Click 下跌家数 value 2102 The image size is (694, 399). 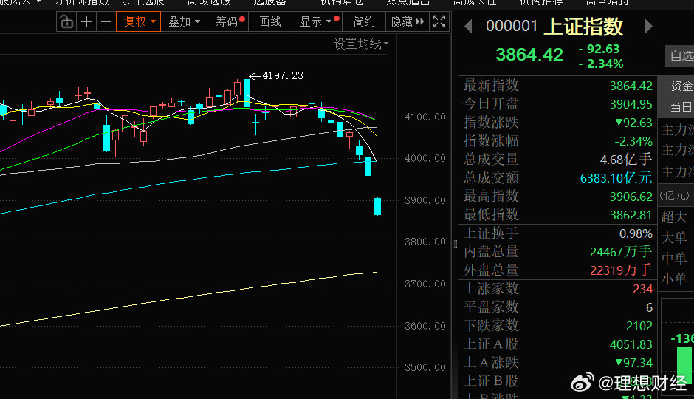pos(639,326)
